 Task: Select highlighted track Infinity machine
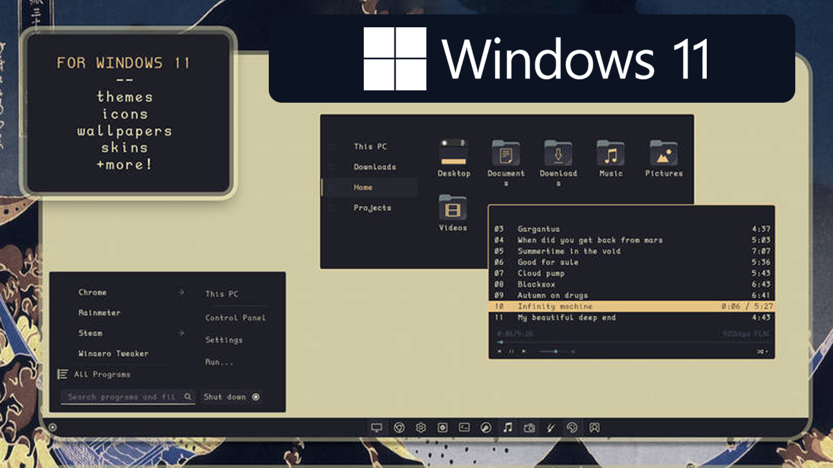tap(632, 306)
